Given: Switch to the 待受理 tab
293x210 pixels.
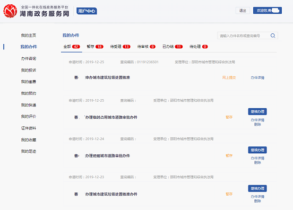Looking at the screenshot, I should pos(120,47).
